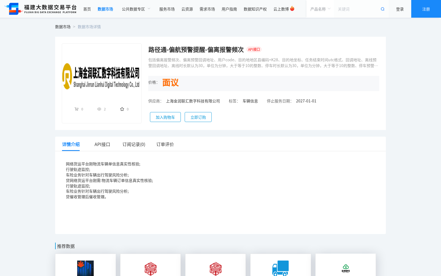441x276 pixels.
Task: Open the green tree-logo recommended card
Action: 346,265
